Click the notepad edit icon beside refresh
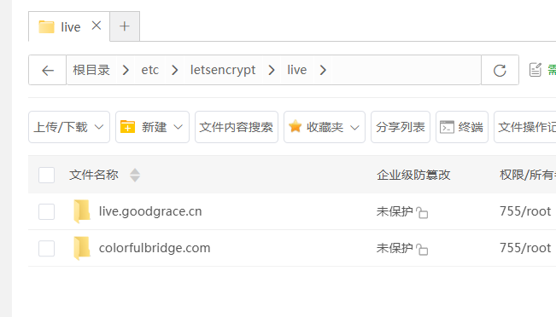Screen dimensions: 556x317 pos(536,70)
